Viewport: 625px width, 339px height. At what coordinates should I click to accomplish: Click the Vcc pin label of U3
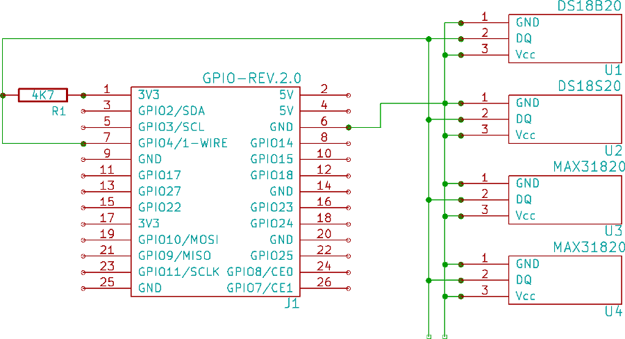pyautogui.click(x=526, y=215)
